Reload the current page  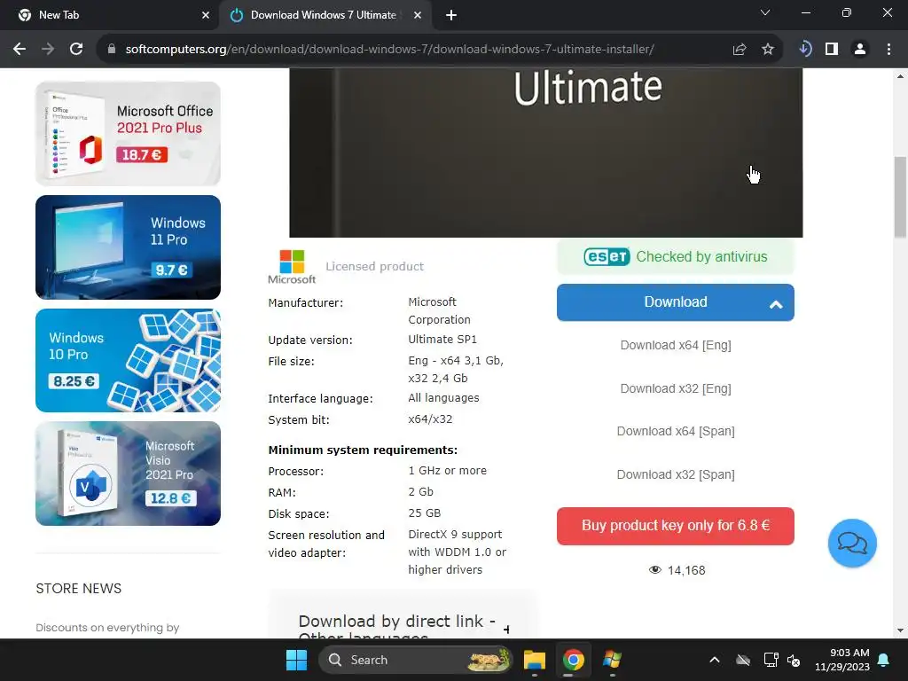[x=76, y=50]
